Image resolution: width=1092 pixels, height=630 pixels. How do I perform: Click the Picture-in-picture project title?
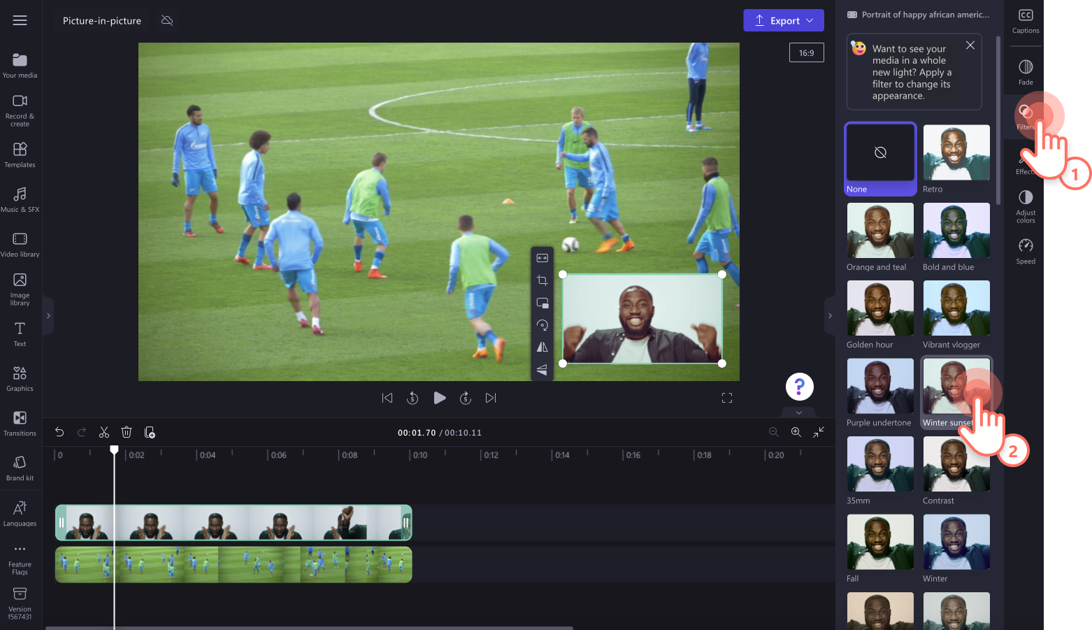pyautogui.click(x=102, y=21)
